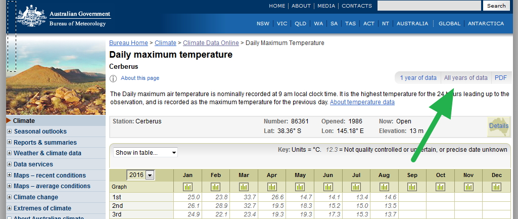This screenshot has height=219, width=518.
Task: Click the Australian Government crest logo
Action: [x=31, y=16]
